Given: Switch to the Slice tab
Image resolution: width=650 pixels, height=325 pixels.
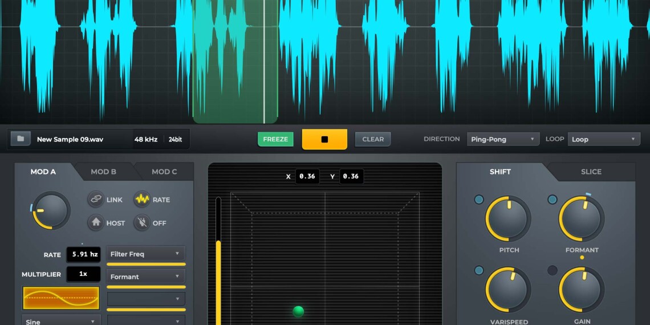Looking at the screenshot, I should 591,172.
